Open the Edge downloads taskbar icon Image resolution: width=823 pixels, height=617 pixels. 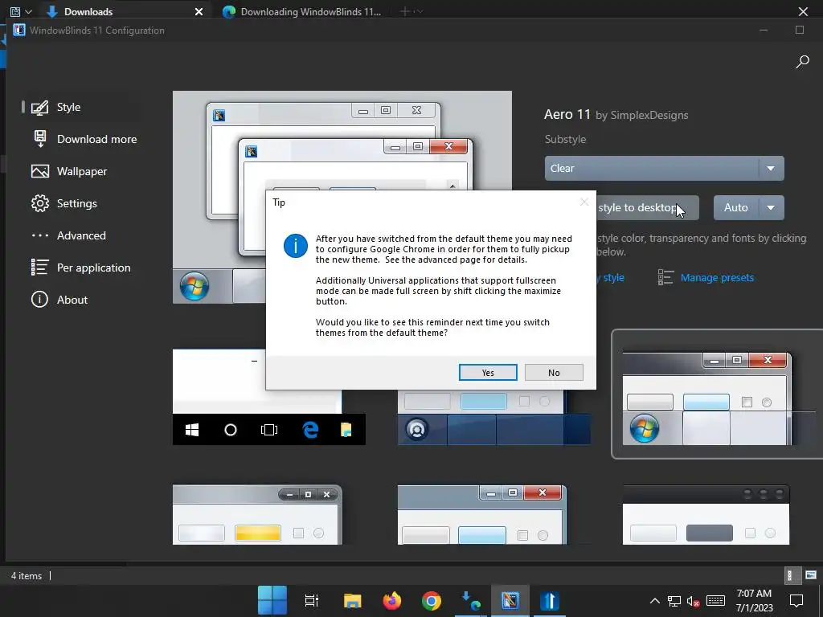[471, 600]
